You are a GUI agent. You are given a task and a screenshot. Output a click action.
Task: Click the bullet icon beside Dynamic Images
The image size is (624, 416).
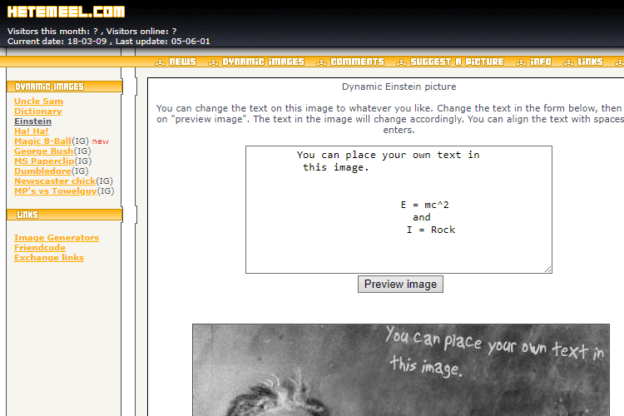pyautogui.click(x=213, y=62)
